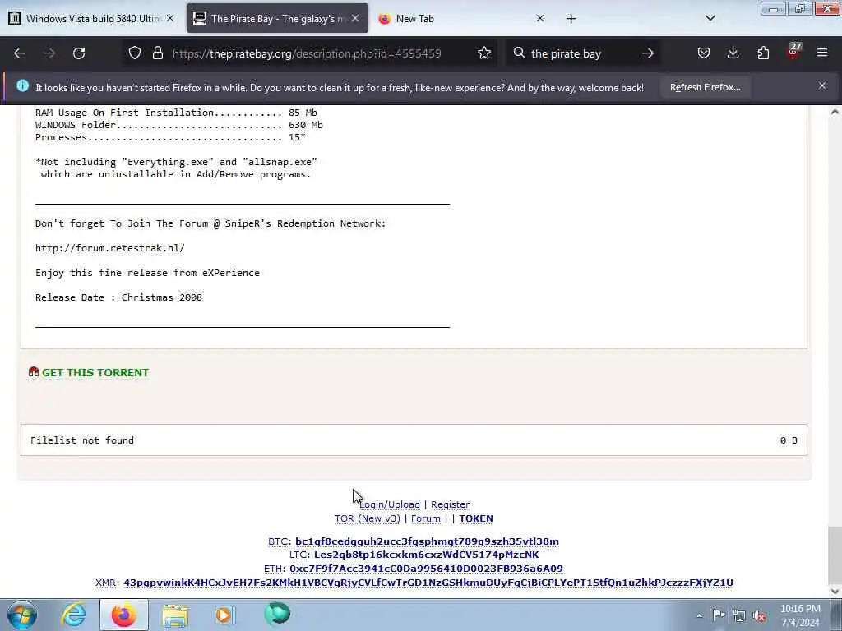Open the Pocket save icon

coord(704,53)
